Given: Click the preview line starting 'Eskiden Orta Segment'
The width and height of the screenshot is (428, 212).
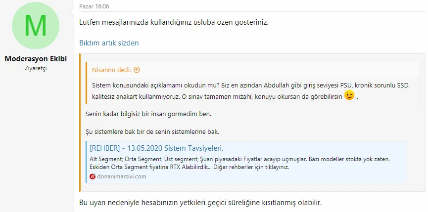Looking at the screenshot, I should click(x=188, y=167).
